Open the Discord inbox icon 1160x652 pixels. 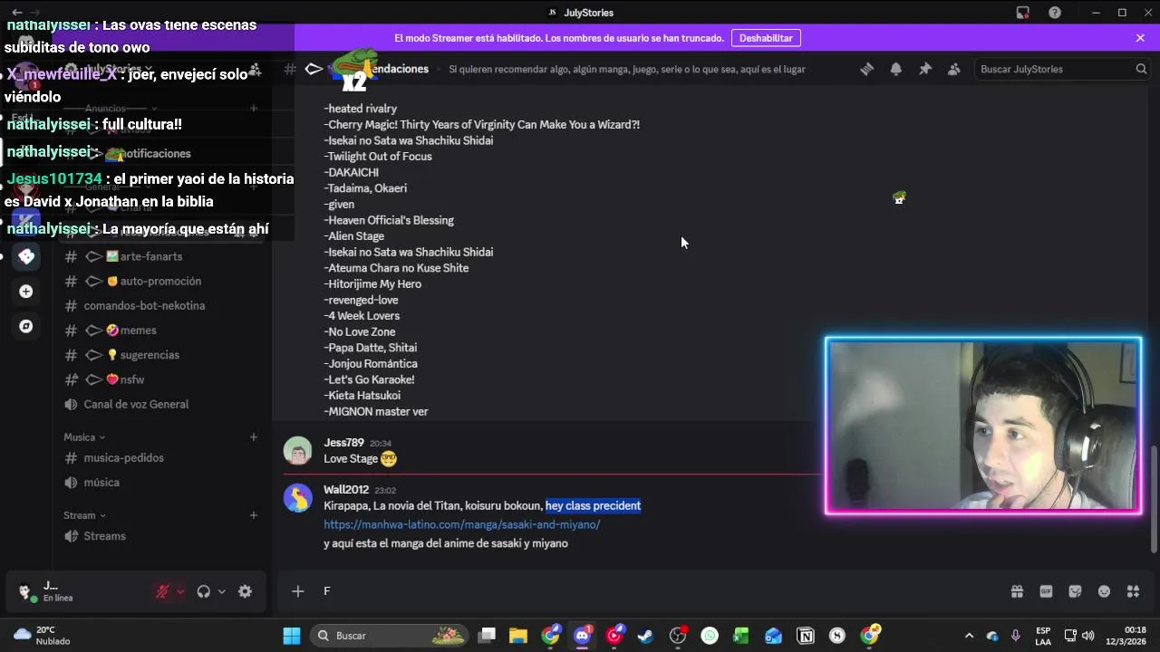click(x=1023, y=13)
